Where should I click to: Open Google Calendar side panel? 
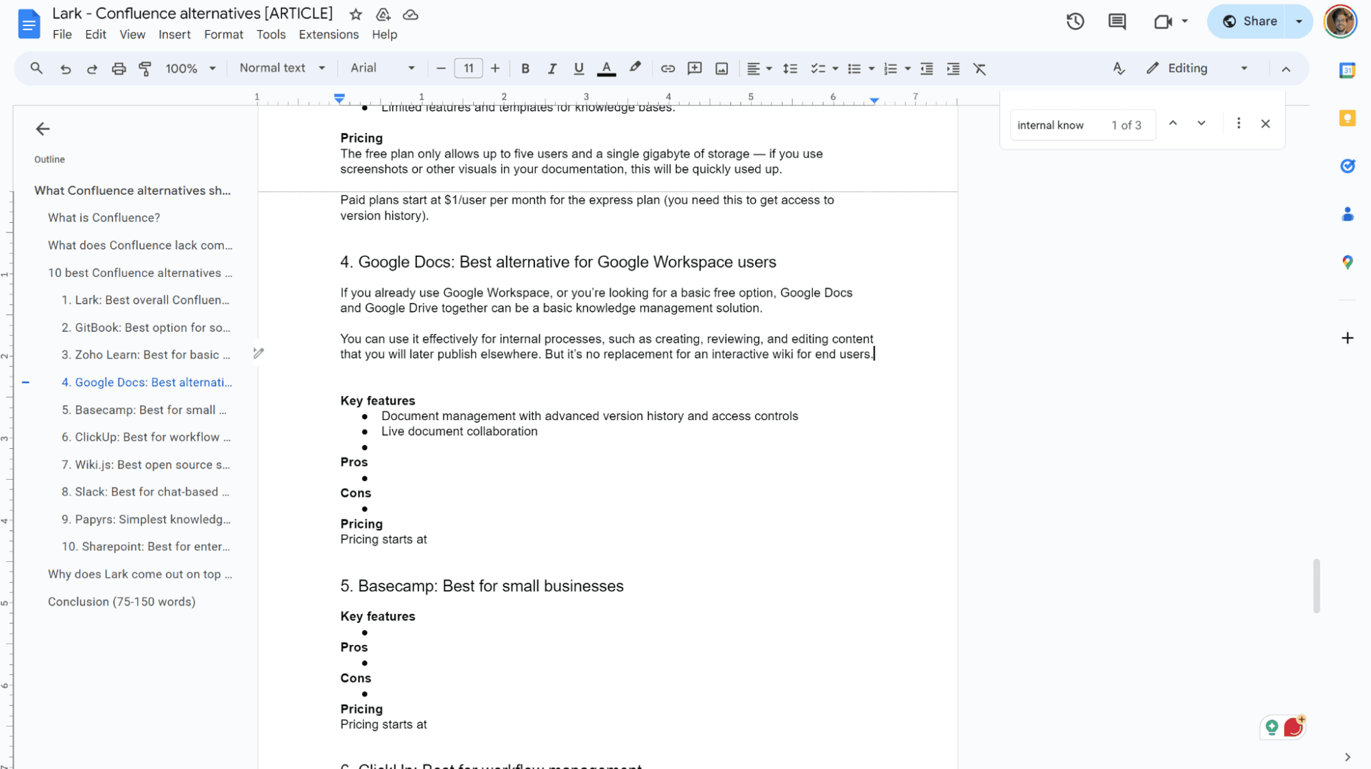click(x=1347, y=70)
